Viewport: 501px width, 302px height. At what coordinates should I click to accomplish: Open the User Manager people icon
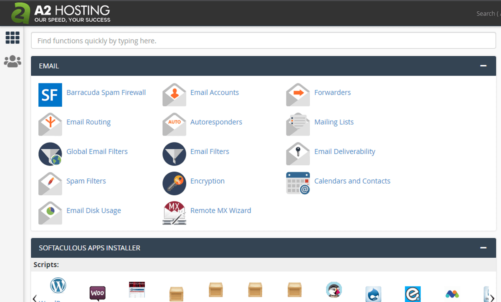(13, 61)
